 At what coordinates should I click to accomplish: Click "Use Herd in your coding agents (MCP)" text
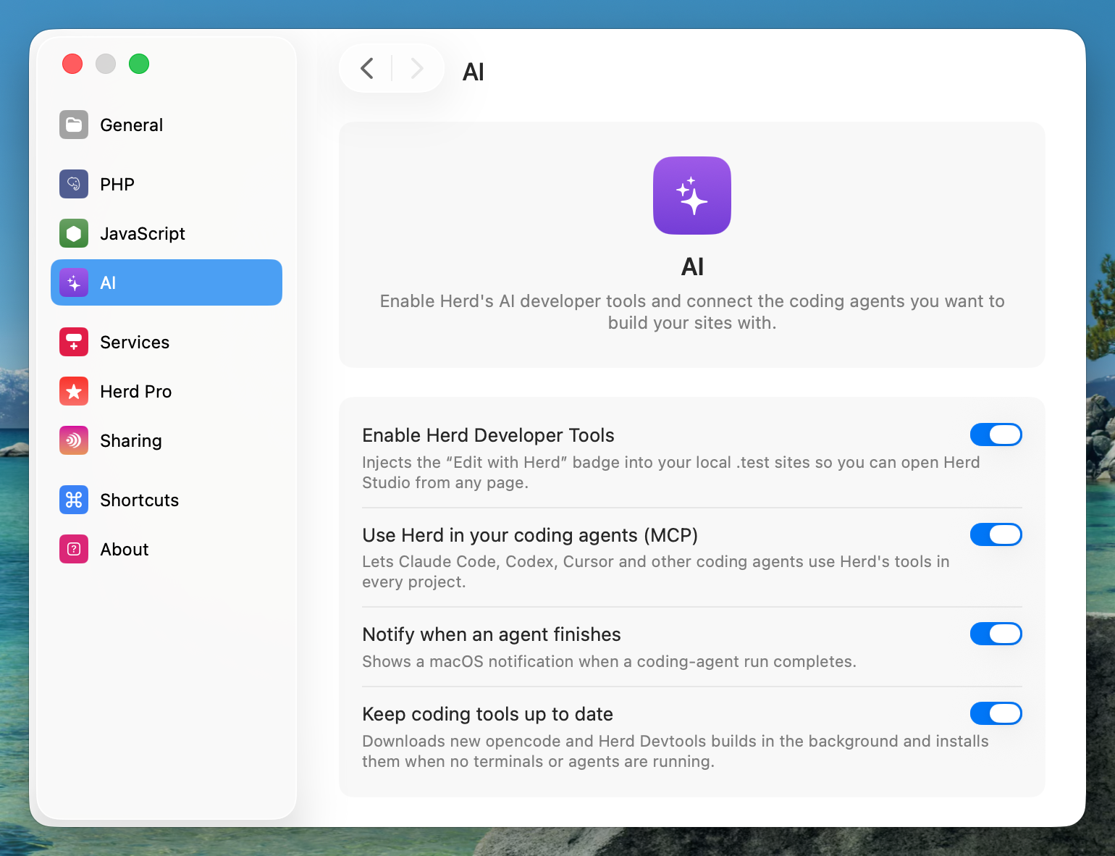(x=530, y=535)
